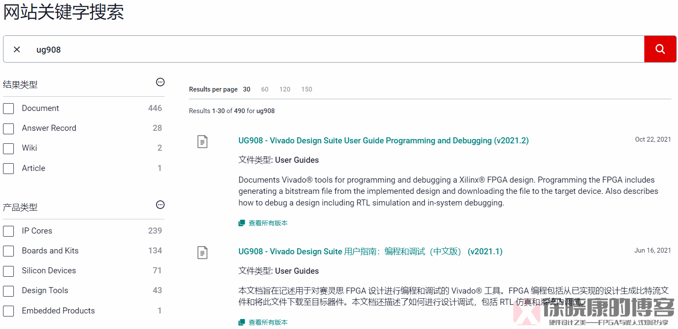Click versions icon under v2021.2 result
678x329 pixels.
click(242, 223)
